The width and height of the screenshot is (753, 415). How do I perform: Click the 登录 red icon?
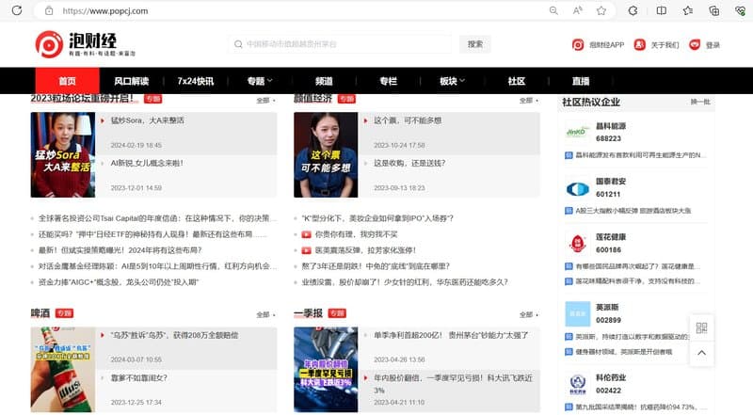coord(695,44)
